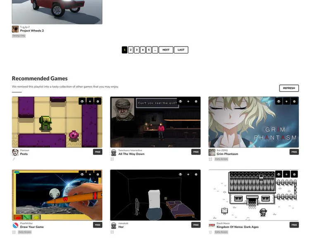Open Pests game title link
The width and height of the screenshot is (310, 240).
click(x=24, y=154)
